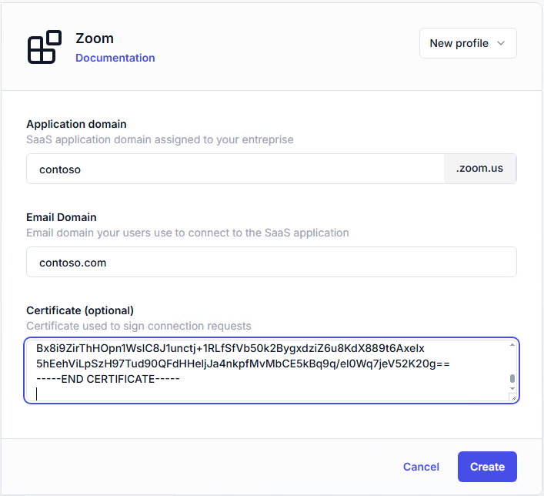The height and width of the screenshot is (496, 544).
Task: Click the Email Domain field with contoso.com
Action: [x=272, y=262]
